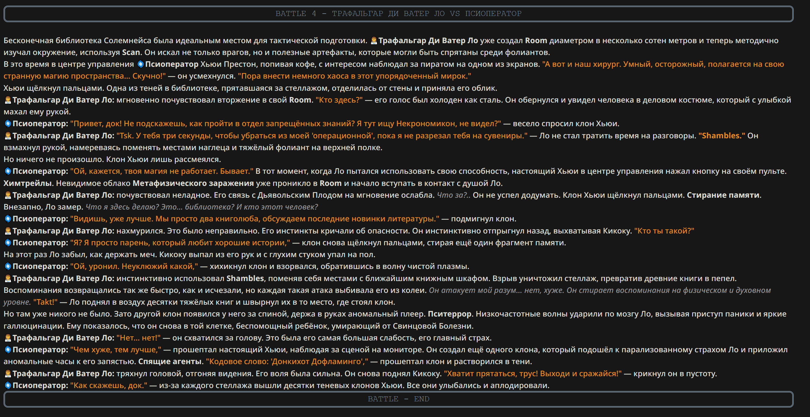This screenshot has width=810, height=417.
Task: Click the orange '"Takt!"' quote
Action: pos(45,302)
